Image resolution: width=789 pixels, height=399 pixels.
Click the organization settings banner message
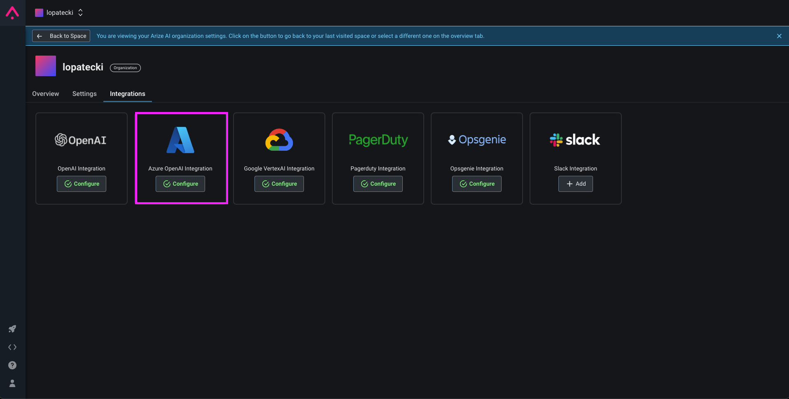(290, 36)
